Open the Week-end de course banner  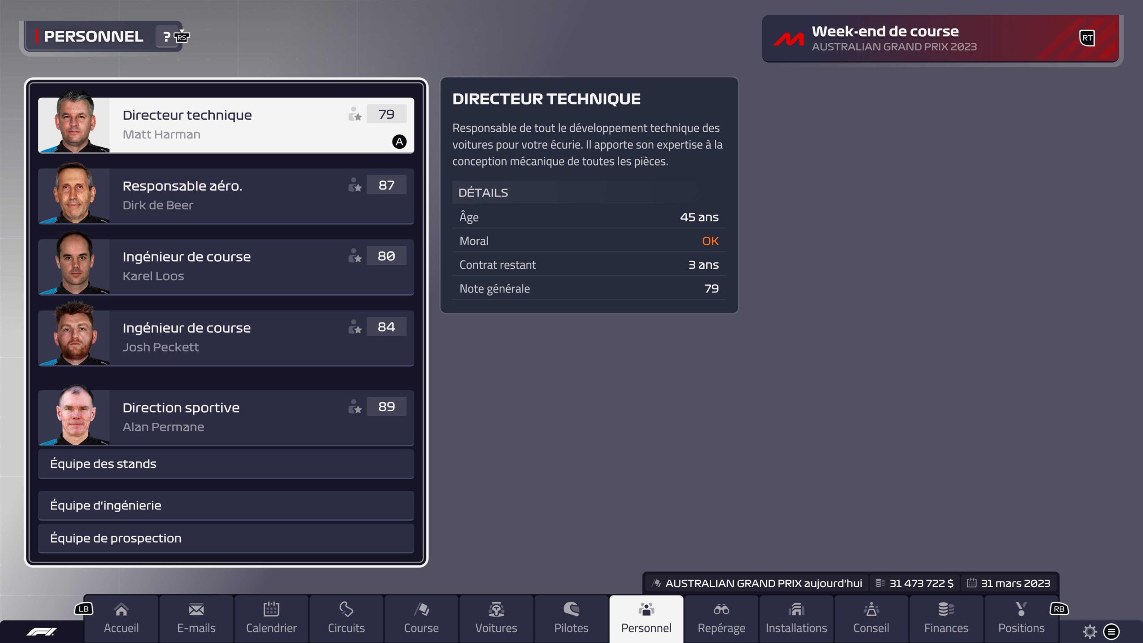[x=940, y=38]
